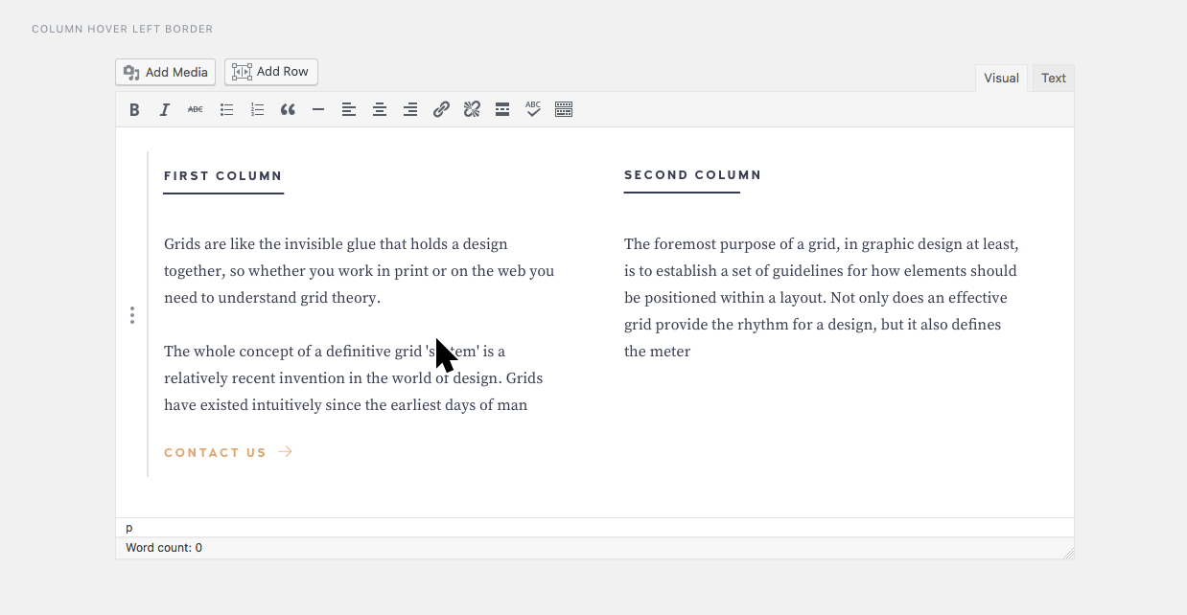1187x615 pixels.
Task: Apply strikethrough to text
Action: click(196, 110)
